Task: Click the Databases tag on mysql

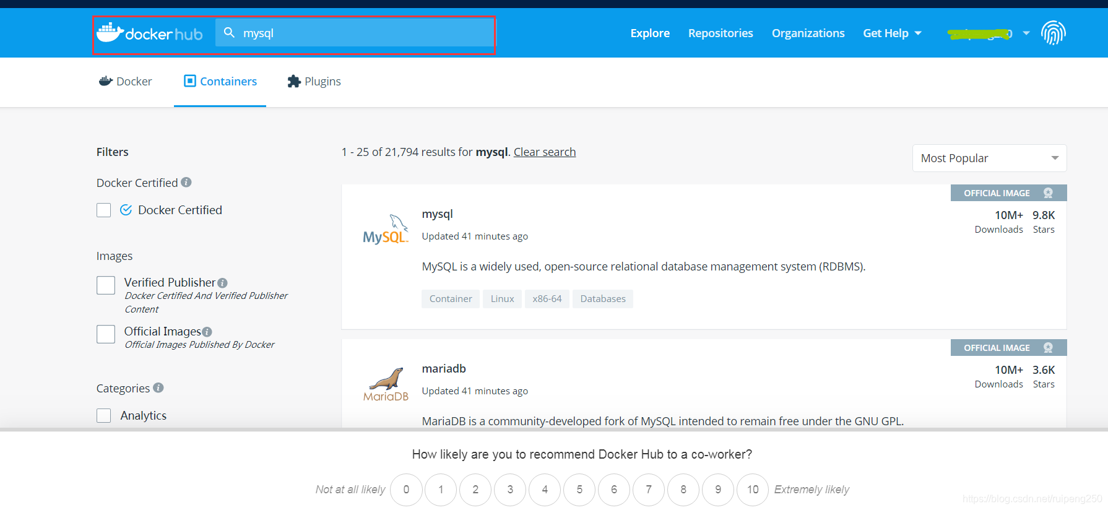Action: point(603,298)
